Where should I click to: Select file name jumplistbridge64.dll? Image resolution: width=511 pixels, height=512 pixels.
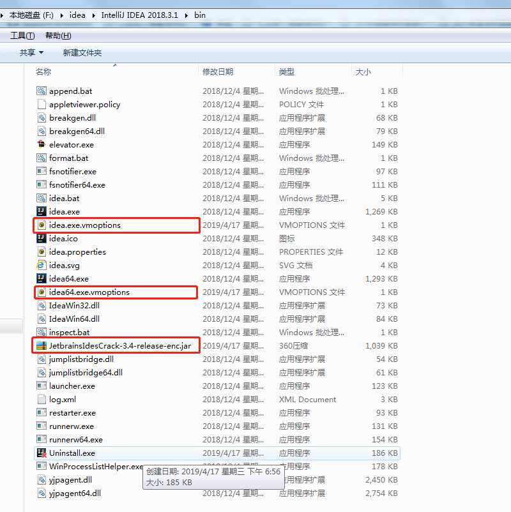[86, 373]
